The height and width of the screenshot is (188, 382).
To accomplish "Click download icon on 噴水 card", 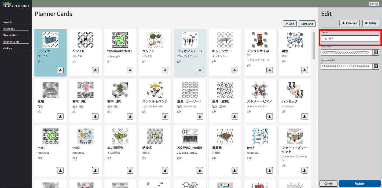I will tap(304, 70).
